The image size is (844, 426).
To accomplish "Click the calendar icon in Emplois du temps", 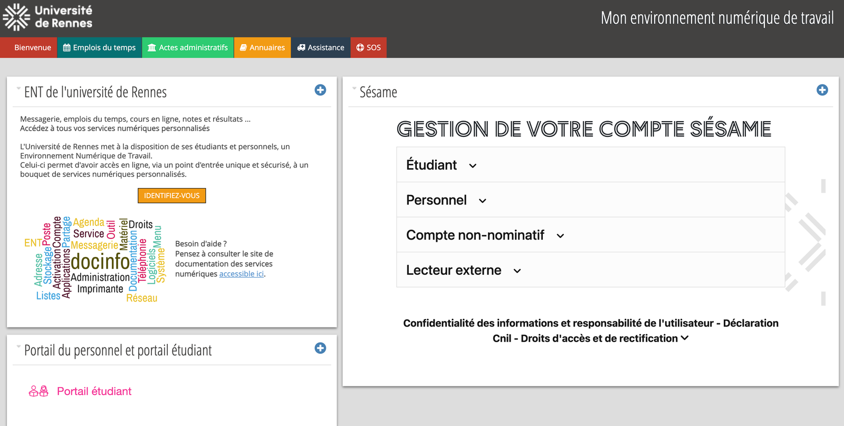I will point(66,48).
